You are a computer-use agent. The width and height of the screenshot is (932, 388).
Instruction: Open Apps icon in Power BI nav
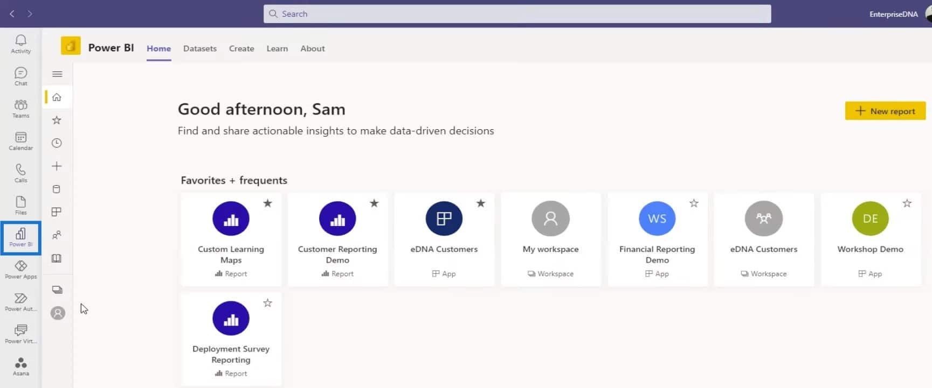57,212
